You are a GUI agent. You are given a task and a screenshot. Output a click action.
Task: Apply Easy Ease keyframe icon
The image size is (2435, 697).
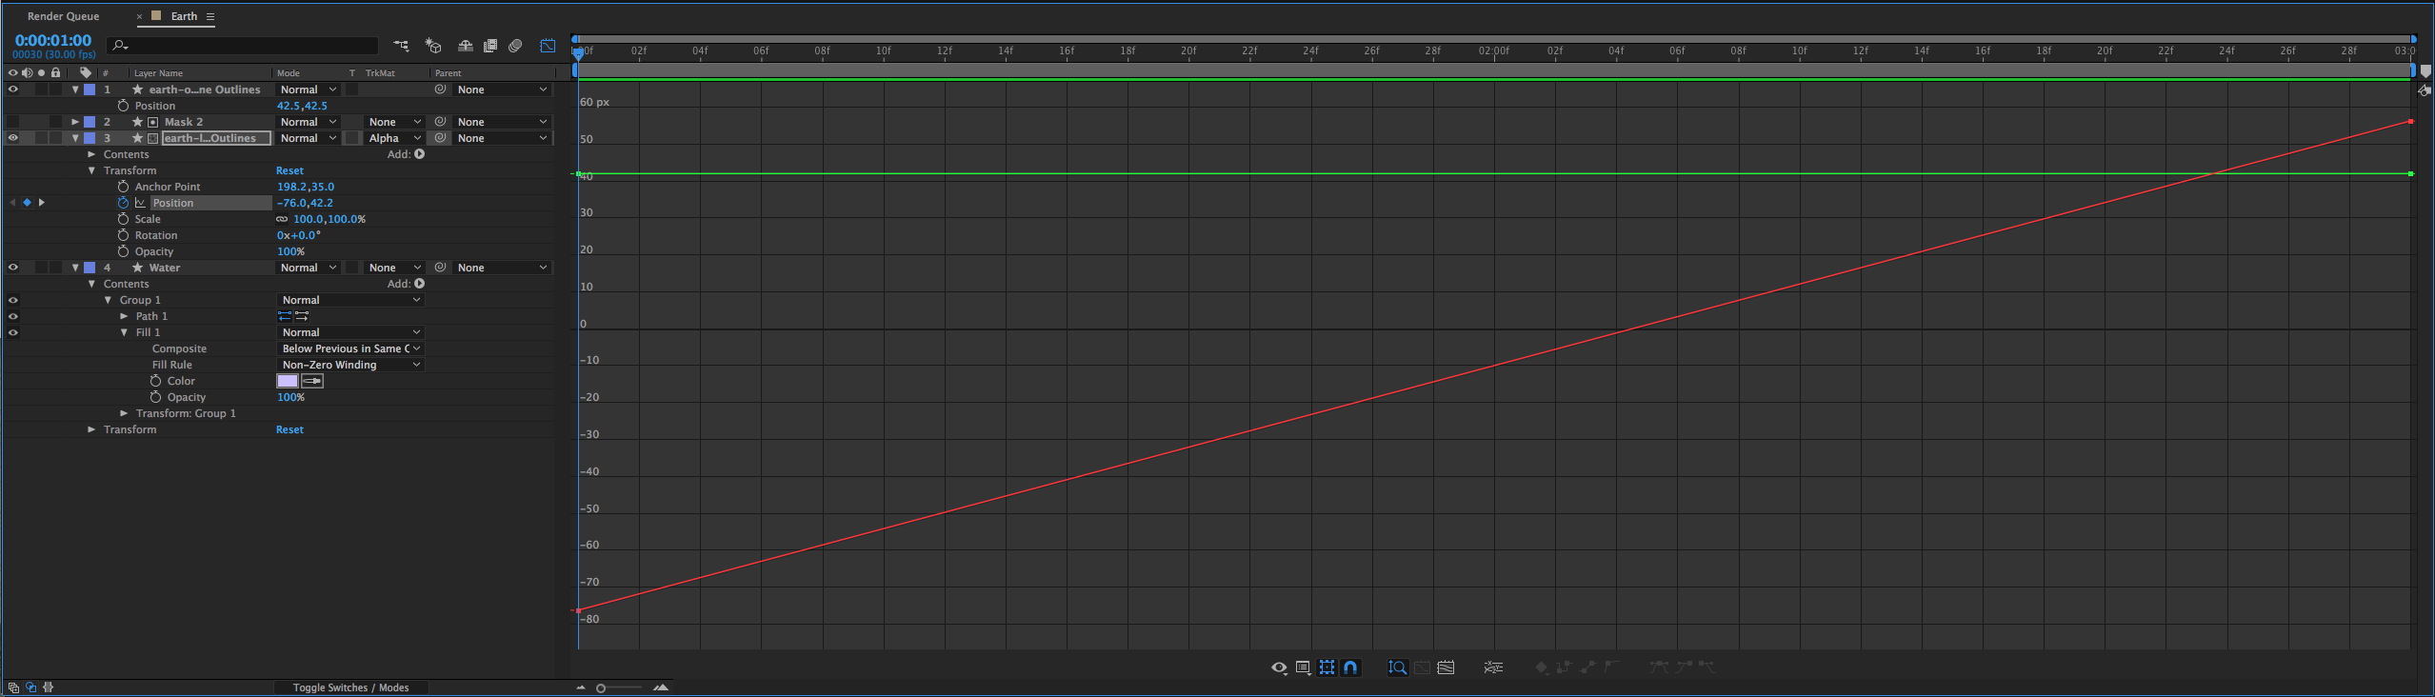click(x=1659, y=667)
